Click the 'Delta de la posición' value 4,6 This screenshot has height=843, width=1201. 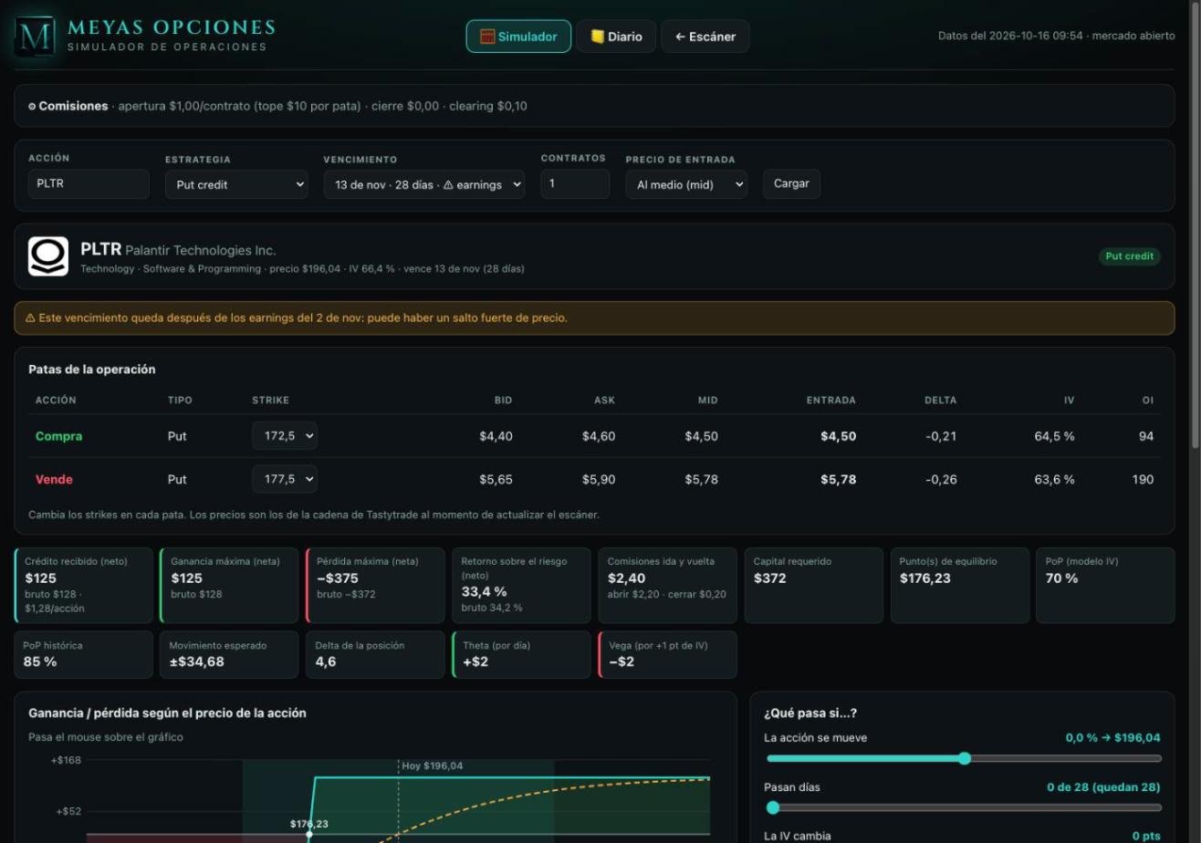326,661
